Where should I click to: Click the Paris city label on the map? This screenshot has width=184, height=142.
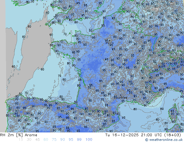[109, 43]
